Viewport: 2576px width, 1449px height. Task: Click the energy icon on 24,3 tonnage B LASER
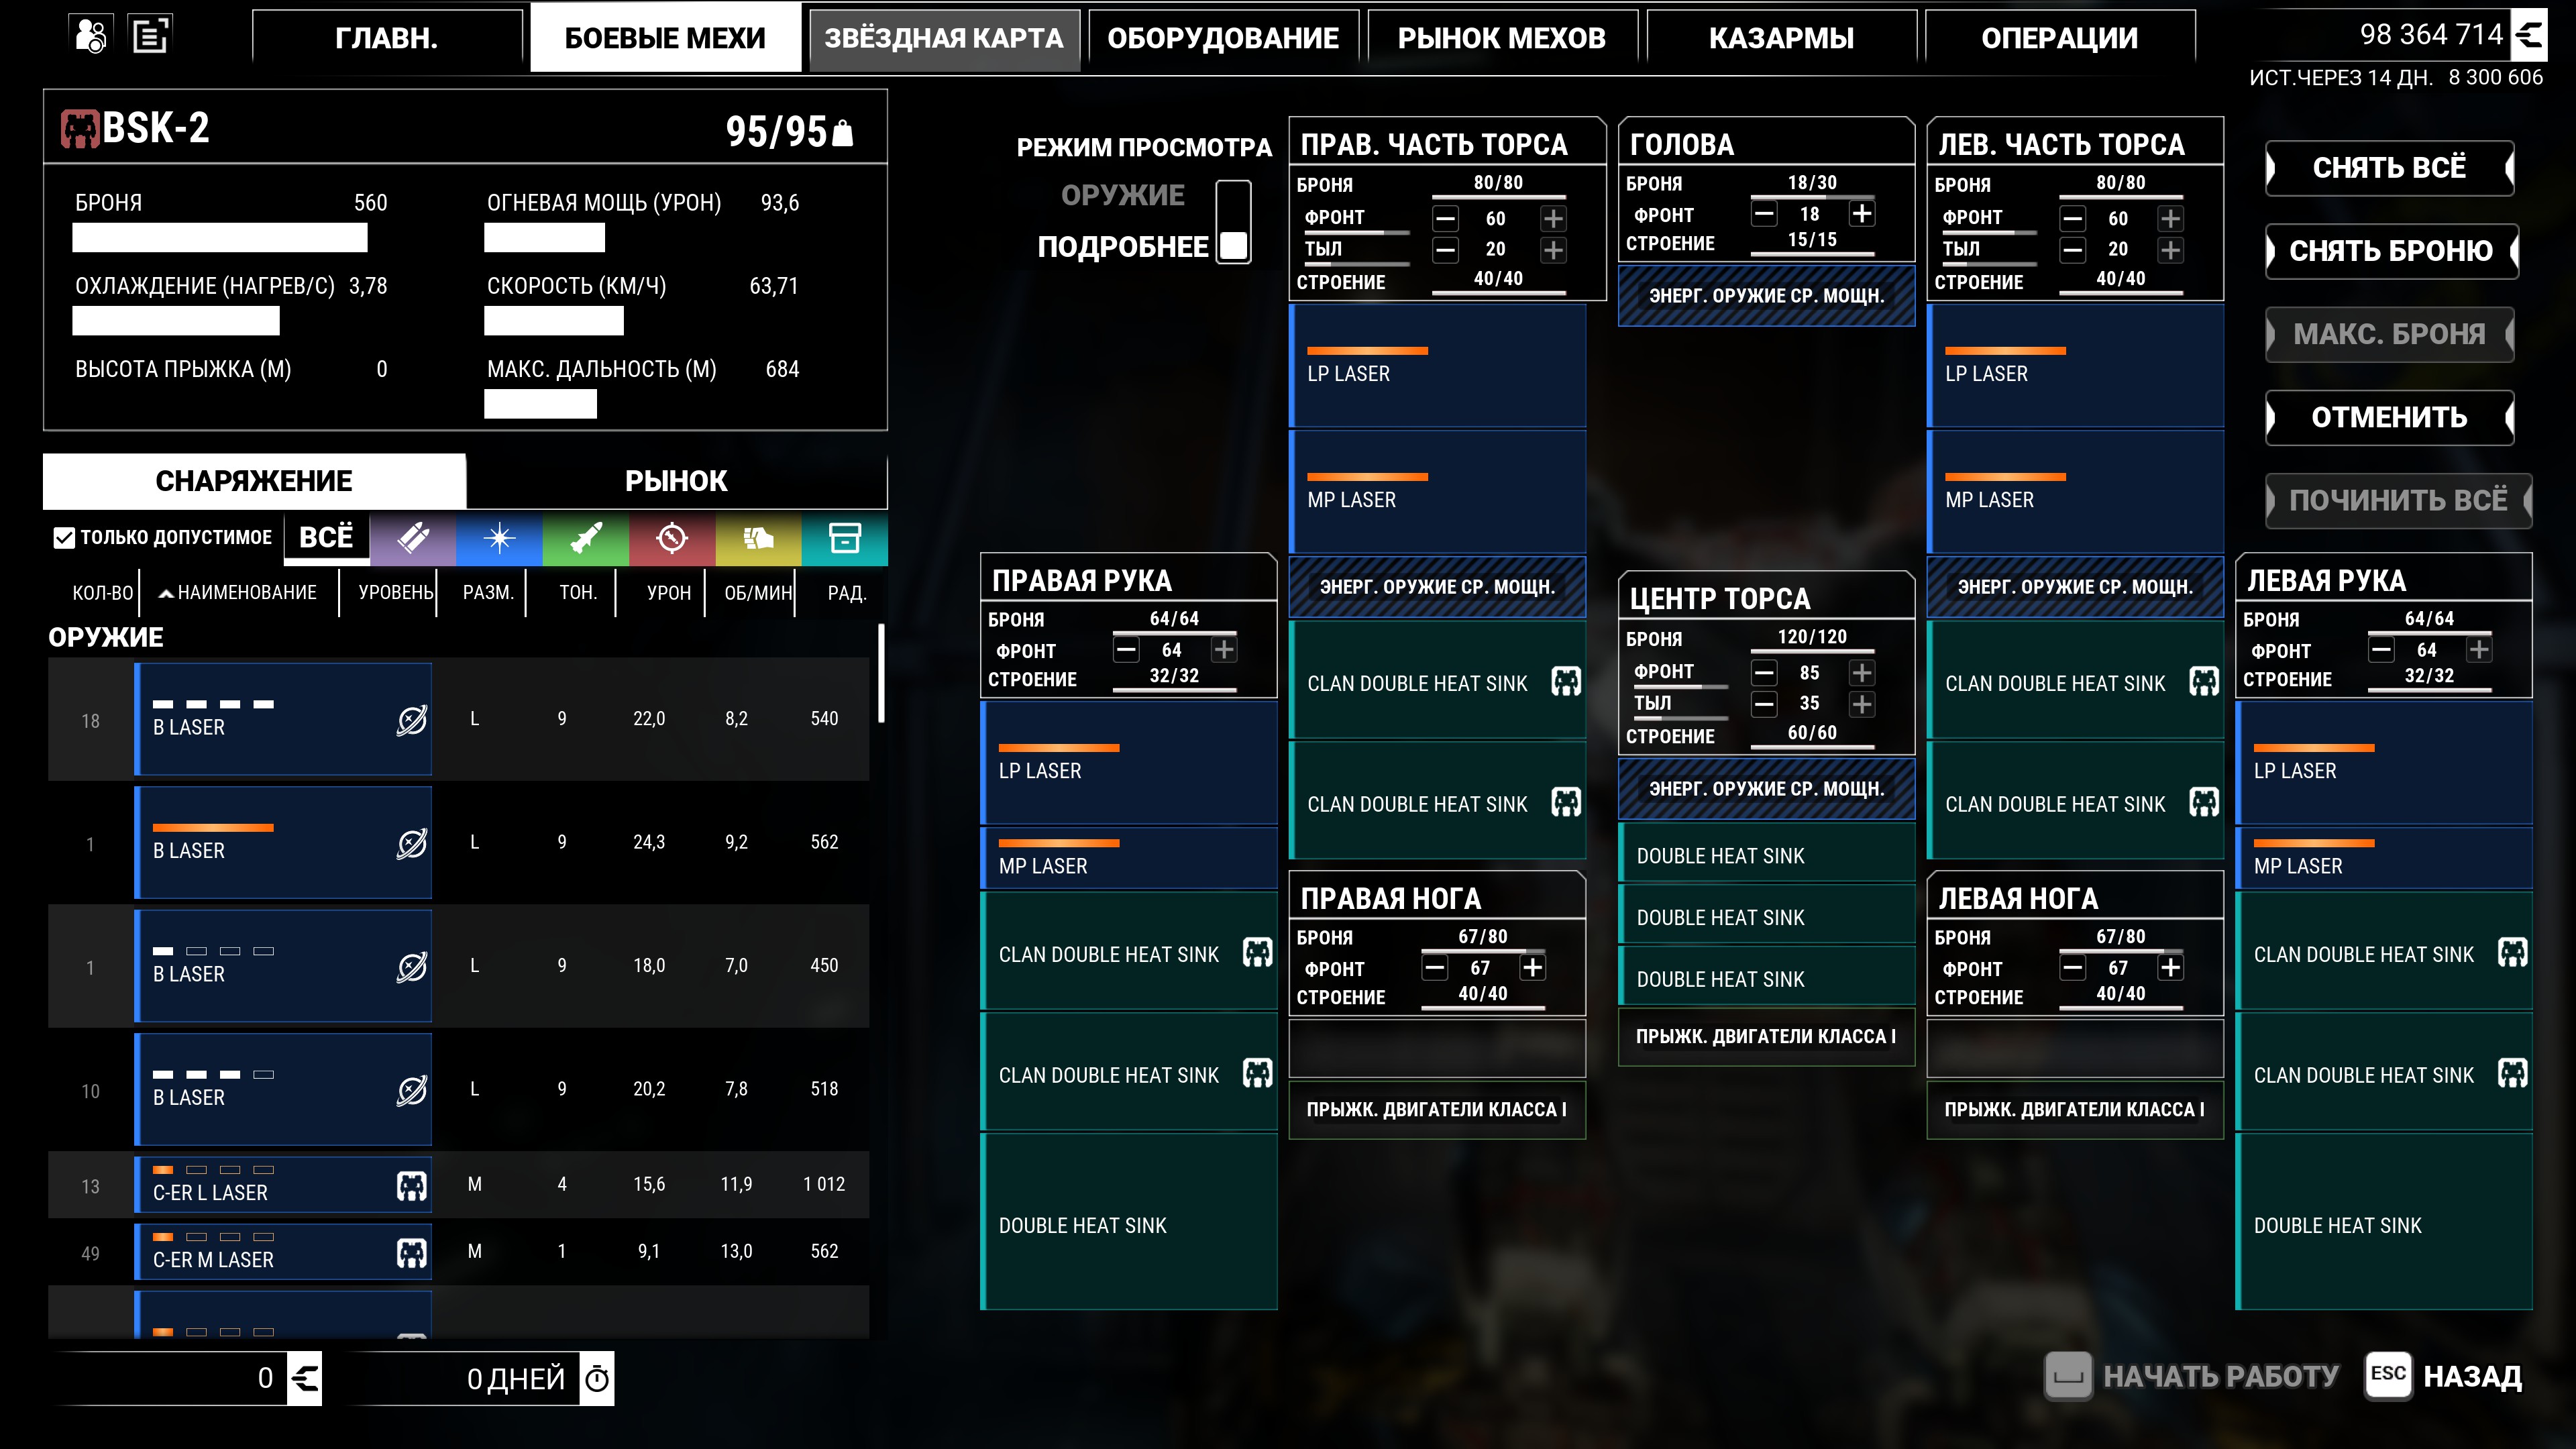[412, 844]
